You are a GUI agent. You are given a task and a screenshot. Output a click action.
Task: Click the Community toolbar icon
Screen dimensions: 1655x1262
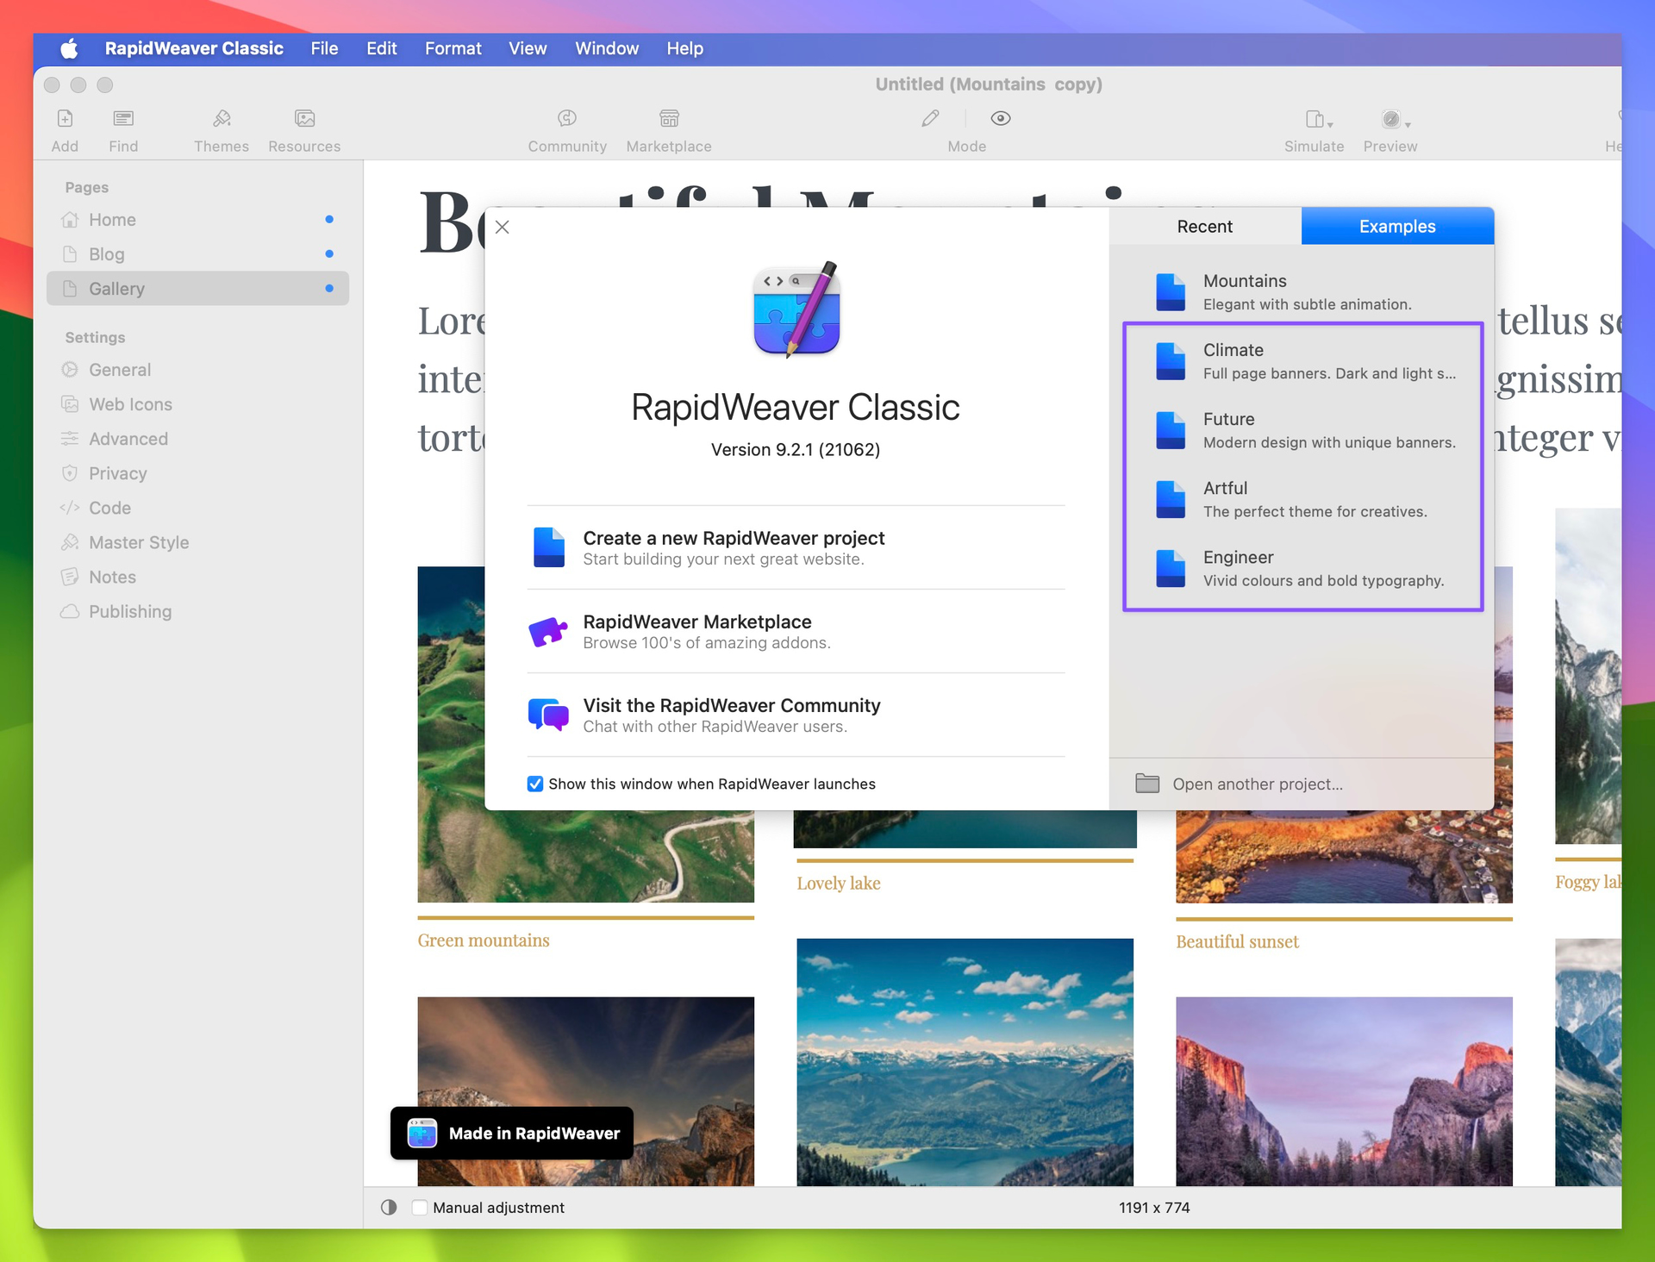(566, 119)
